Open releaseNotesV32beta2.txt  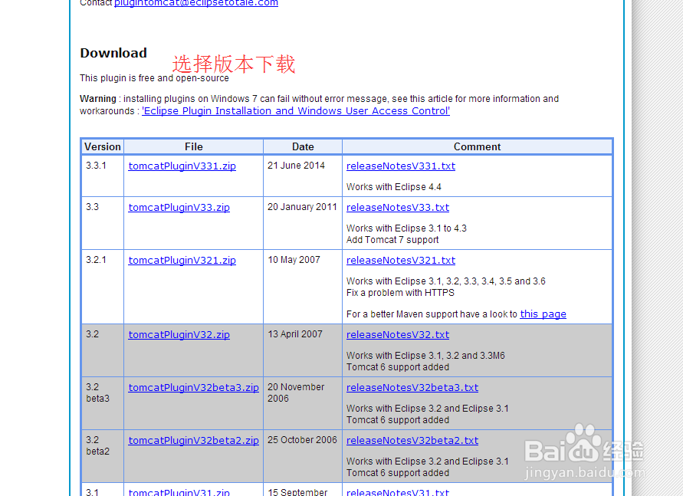pyautogui.click(x=412, y=440)
